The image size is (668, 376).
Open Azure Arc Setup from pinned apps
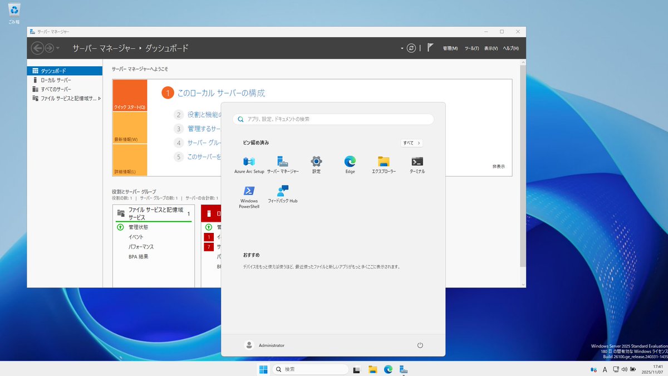point(248,163)
